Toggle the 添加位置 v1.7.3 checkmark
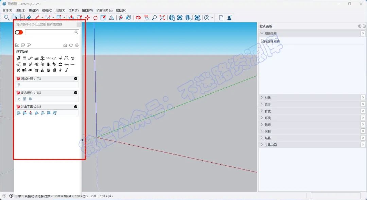 pyautogui.click(x=75, y=78)
